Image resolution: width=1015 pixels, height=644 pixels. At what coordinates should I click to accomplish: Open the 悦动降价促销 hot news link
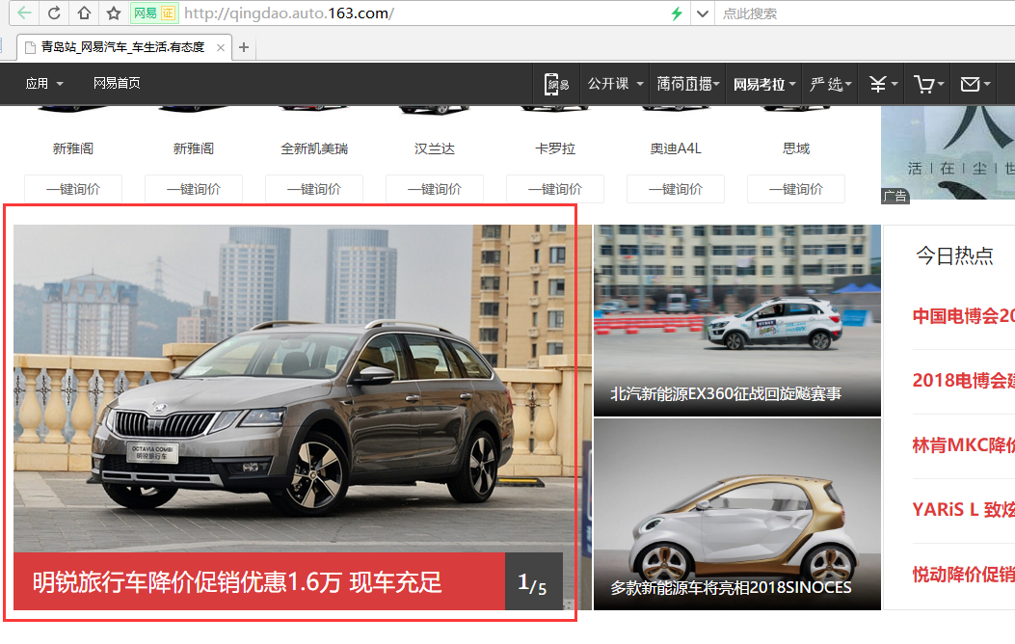tap(963, 574)
